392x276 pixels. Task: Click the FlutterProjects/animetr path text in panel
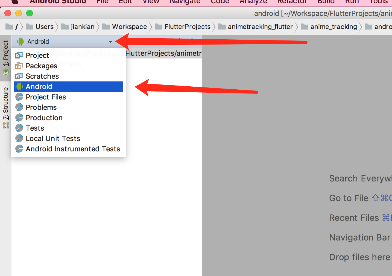click(x=164, y=53)
